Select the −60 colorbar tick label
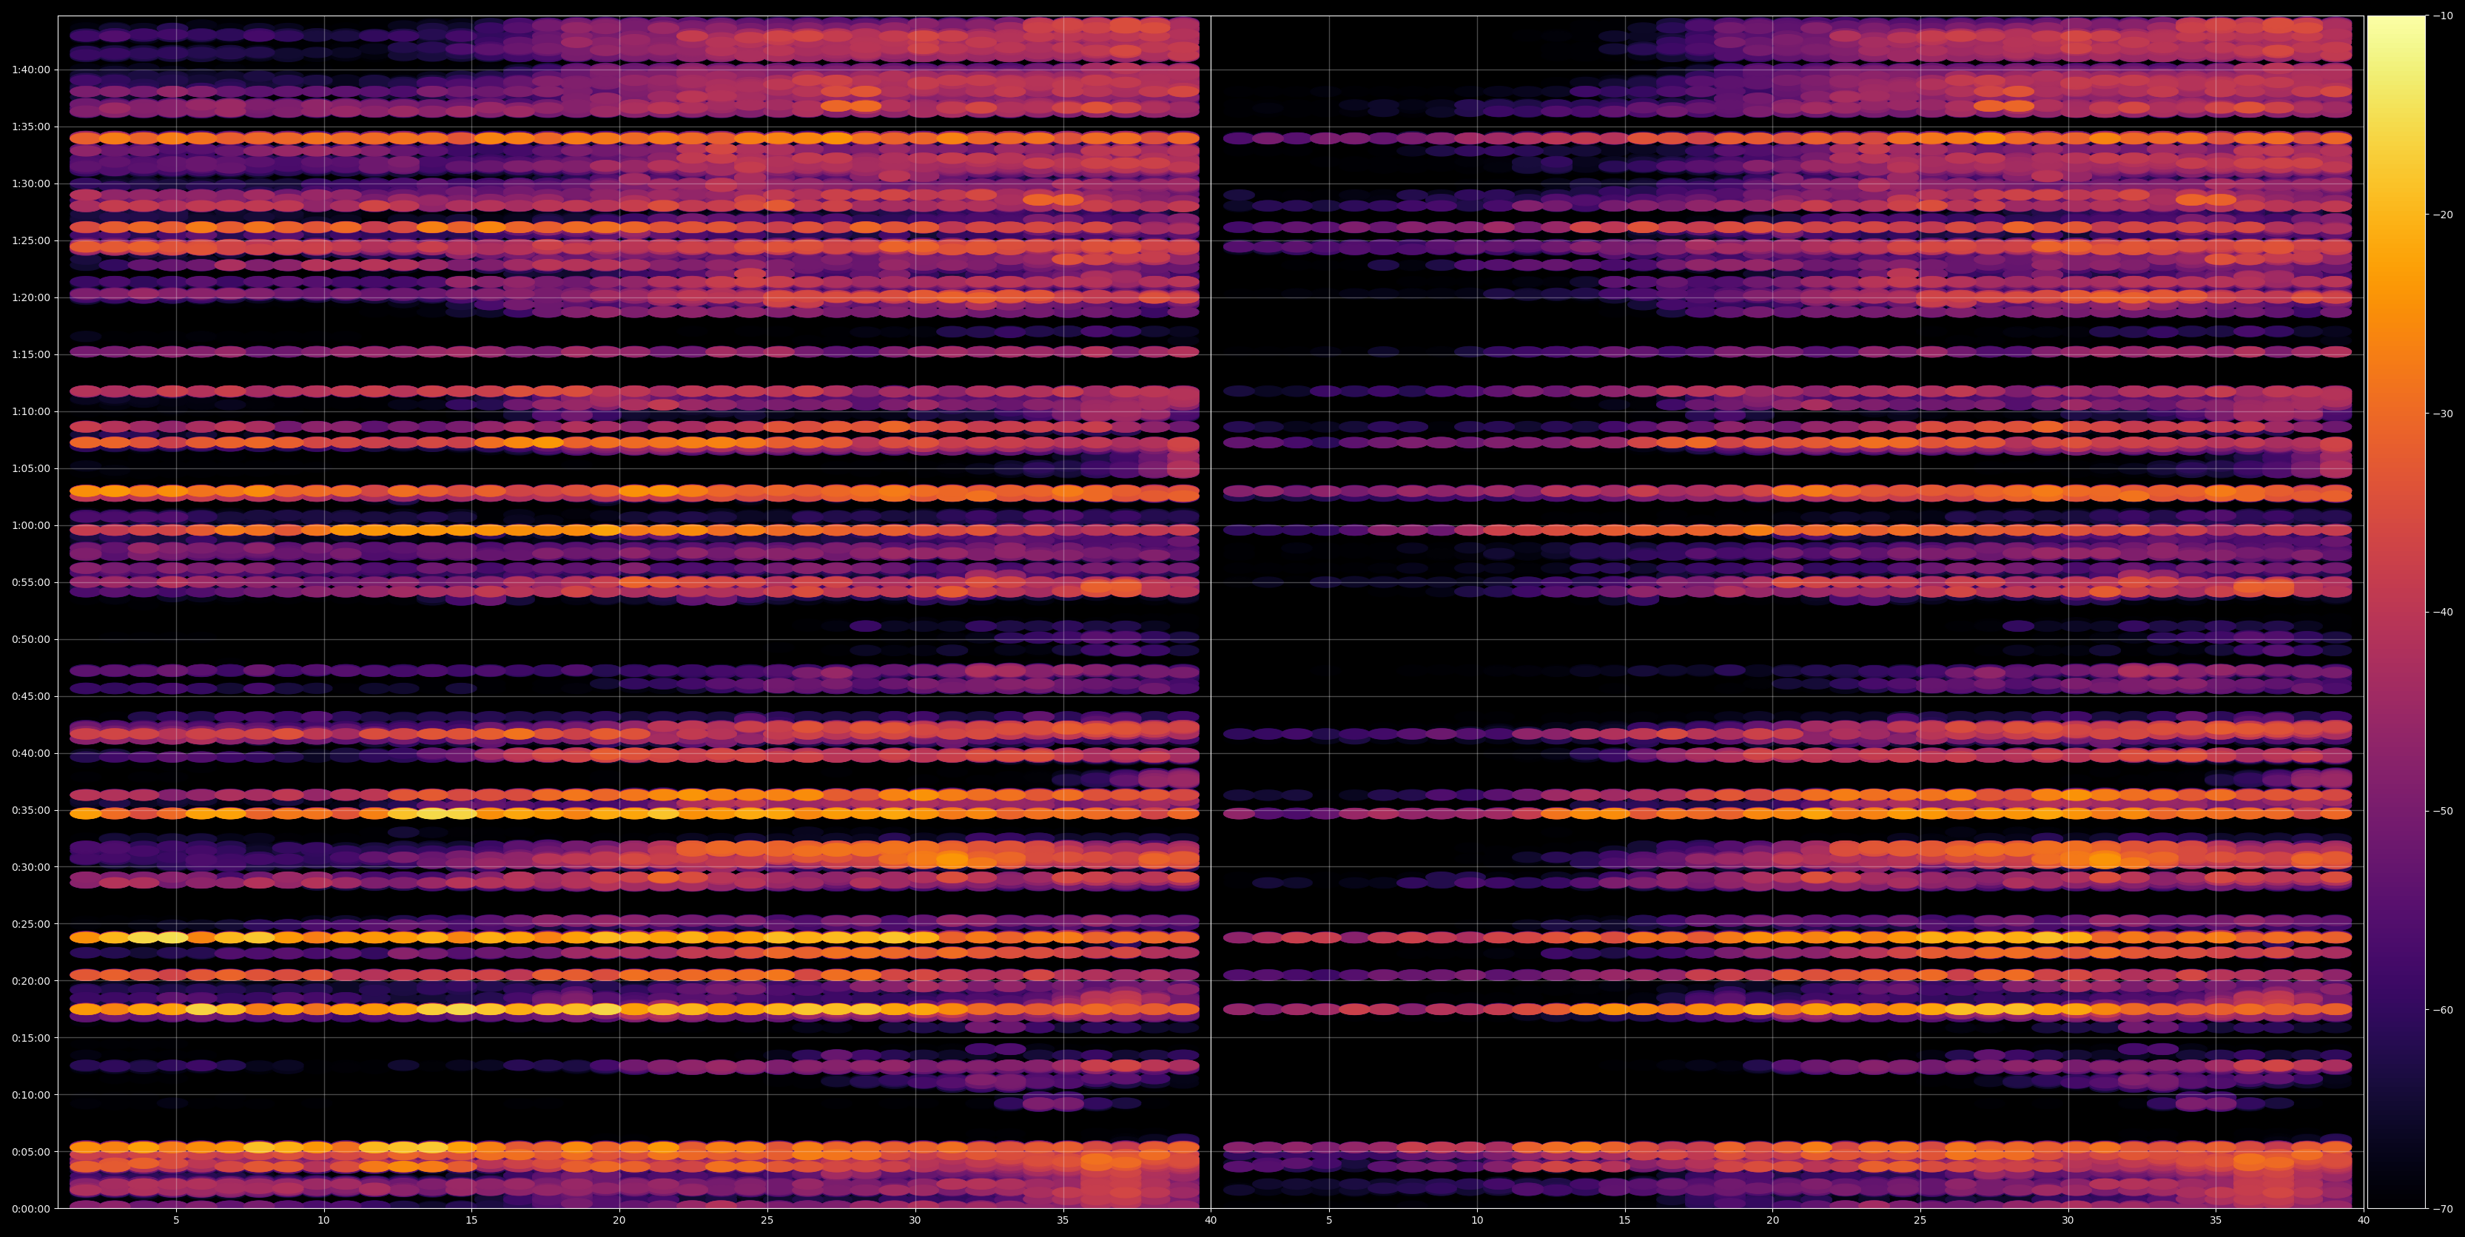The height and width of the screenshot is (1237, 2465). 2442,1011
